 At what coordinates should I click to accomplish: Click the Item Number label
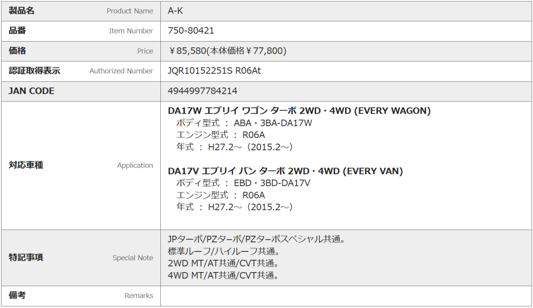coord(131,31)
